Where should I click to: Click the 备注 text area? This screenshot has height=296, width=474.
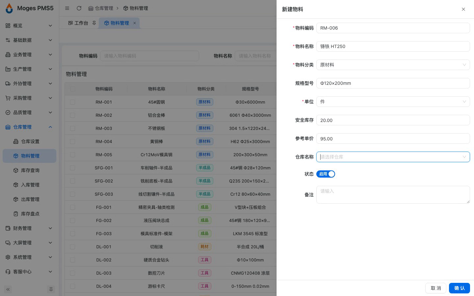point(393,195)
